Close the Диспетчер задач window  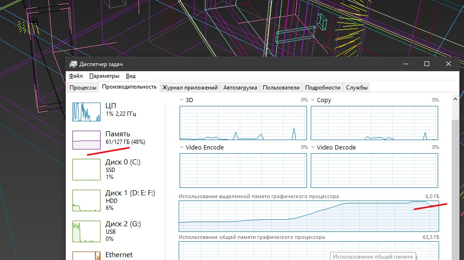pyautogui.click(x=448, y=64)
